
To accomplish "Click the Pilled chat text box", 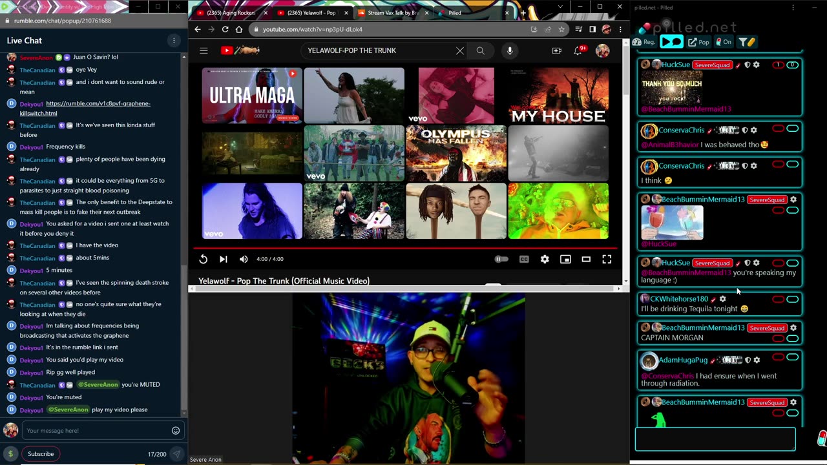I will 715,439.
